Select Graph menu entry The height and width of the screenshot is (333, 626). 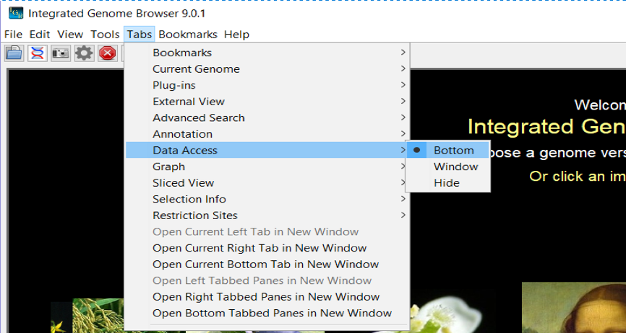point(267,166)
